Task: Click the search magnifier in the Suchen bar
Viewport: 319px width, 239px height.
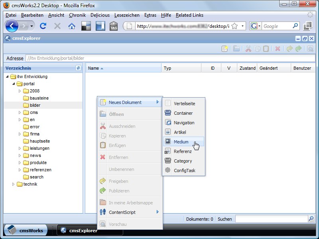Action: pyautogui.click(x=311, y=219)
